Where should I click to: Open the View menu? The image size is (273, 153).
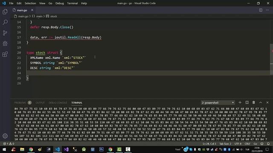coord(42,3)
